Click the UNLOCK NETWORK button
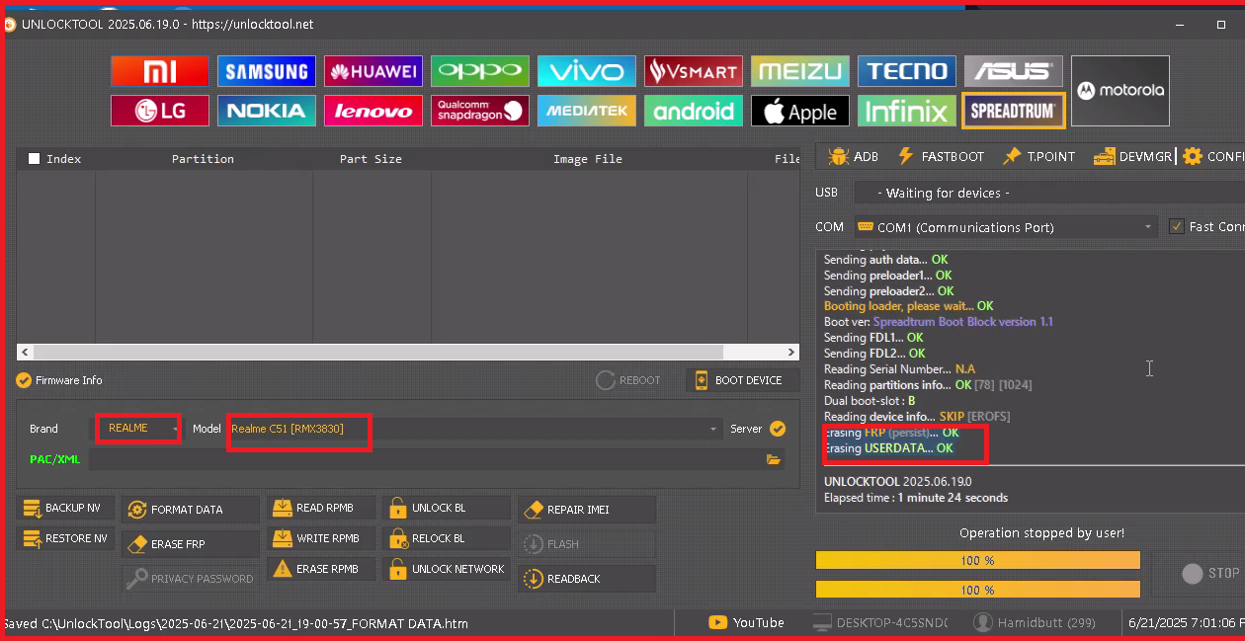This screenshot has width=1245, height=641. (447, 569)
